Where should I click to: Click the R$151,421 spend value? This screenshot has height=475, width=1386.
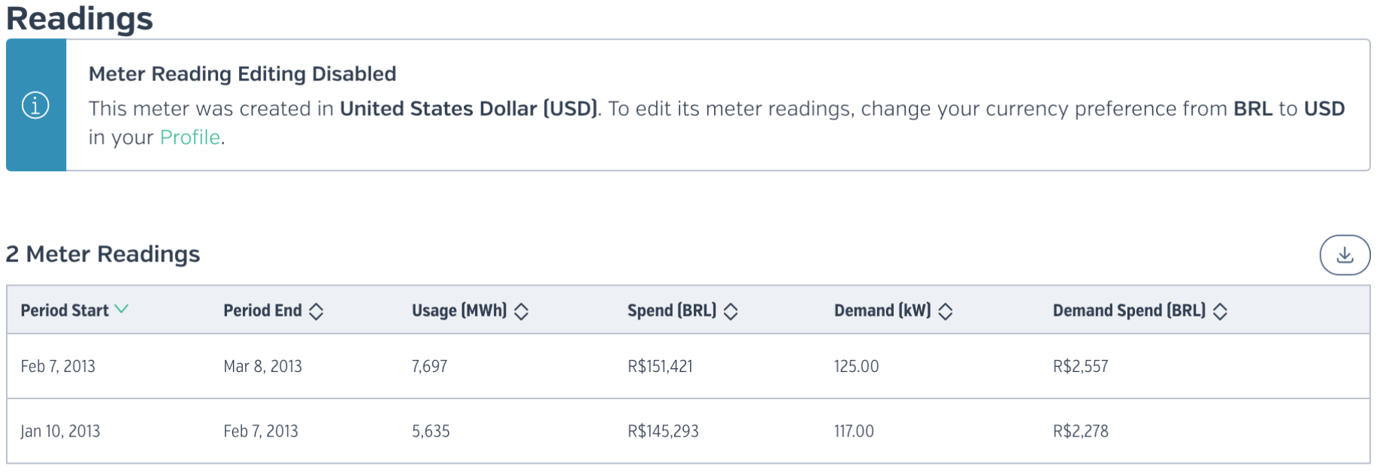660,366
